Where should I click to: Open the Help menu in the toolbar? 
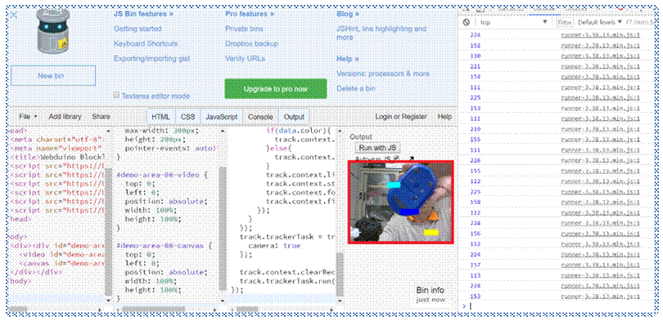[444, 117]
